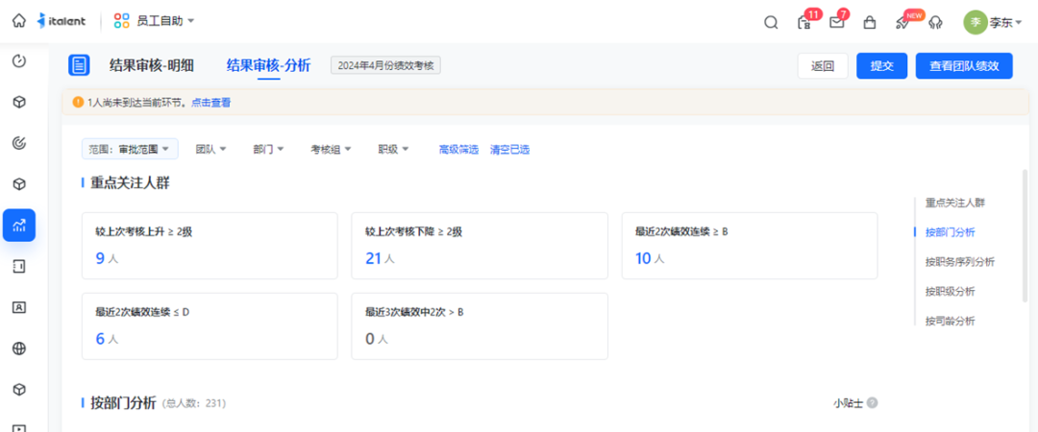Click the globe icon in left sidebar

coord(19,348)
